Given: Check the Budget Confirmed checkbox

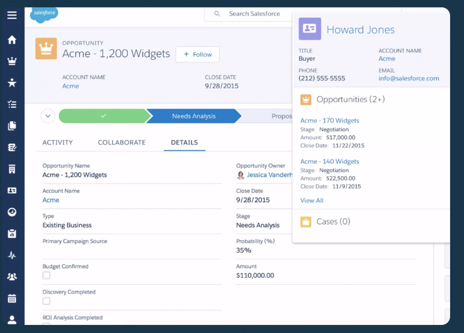Looking at the screenshot, I should pyautogui.click(x=46, y=276).
